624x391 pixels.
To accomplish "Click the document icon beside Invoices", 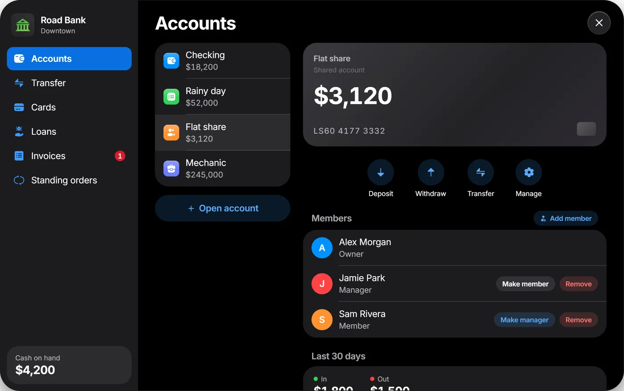I will [x=19, y=156].
